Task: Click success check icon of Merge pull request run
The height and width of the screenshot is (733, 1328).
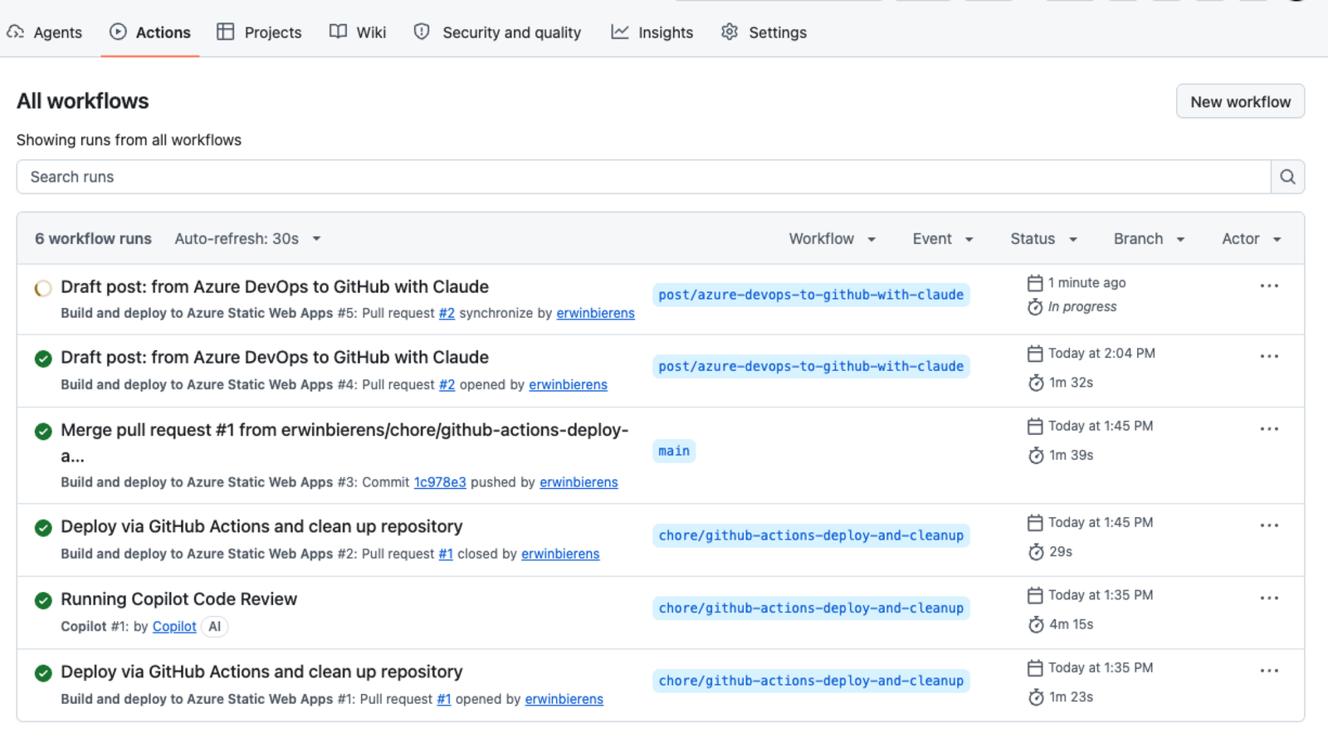Action: point(43,431)
